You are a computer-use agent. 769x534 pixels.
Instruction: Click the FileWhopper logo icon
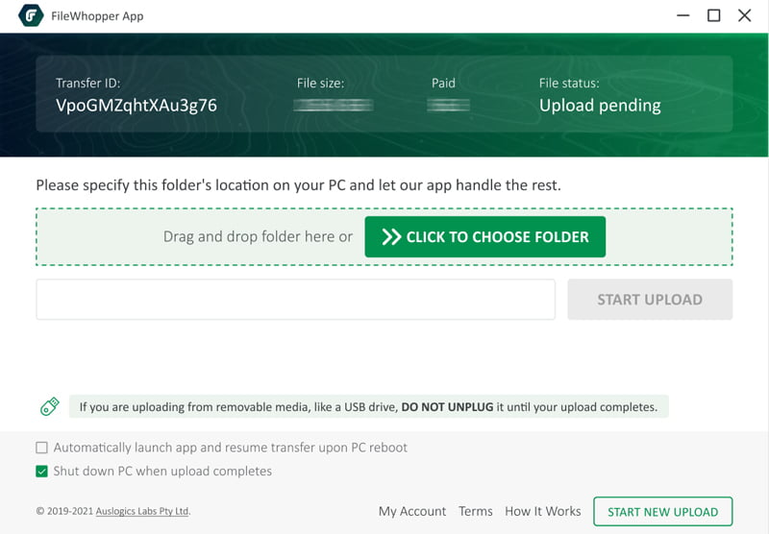pyautogui.click(x=31, y=15)
